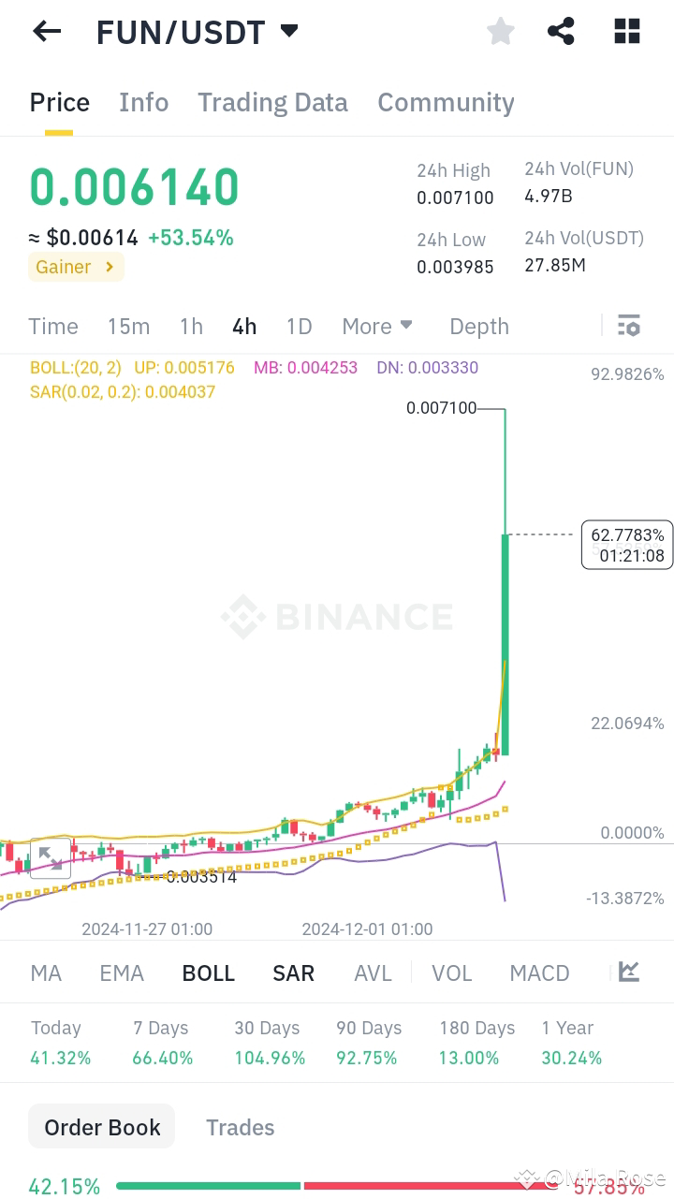Switch to the Trading Data tab
Viewport: 674px width, 1199px height.
[272, 102]
